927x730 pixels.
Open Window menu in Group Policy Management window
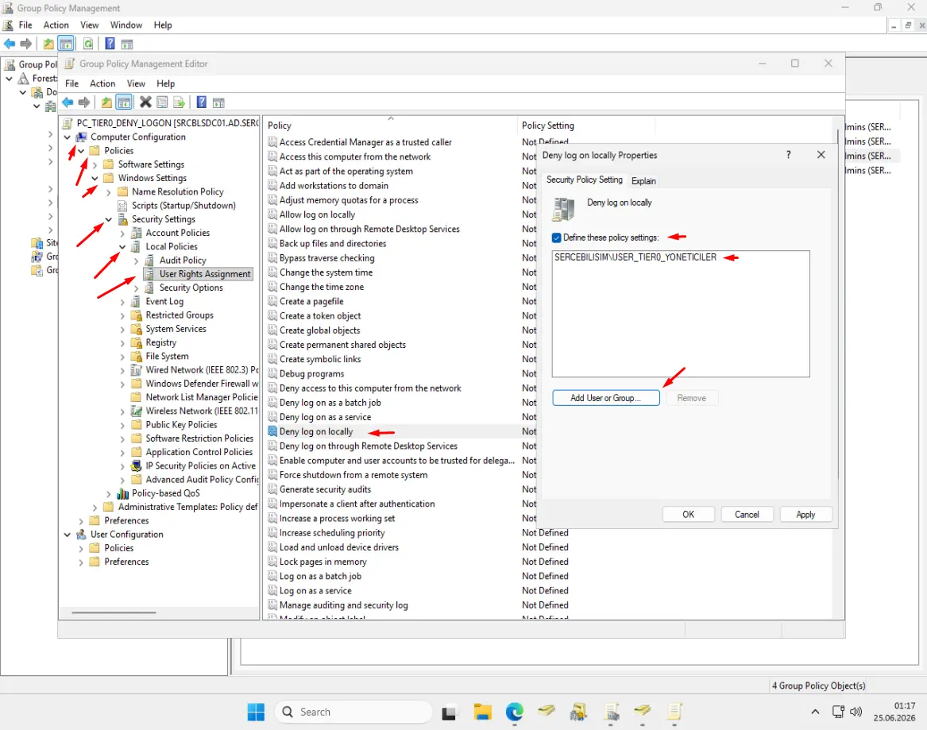coord(126,25)
